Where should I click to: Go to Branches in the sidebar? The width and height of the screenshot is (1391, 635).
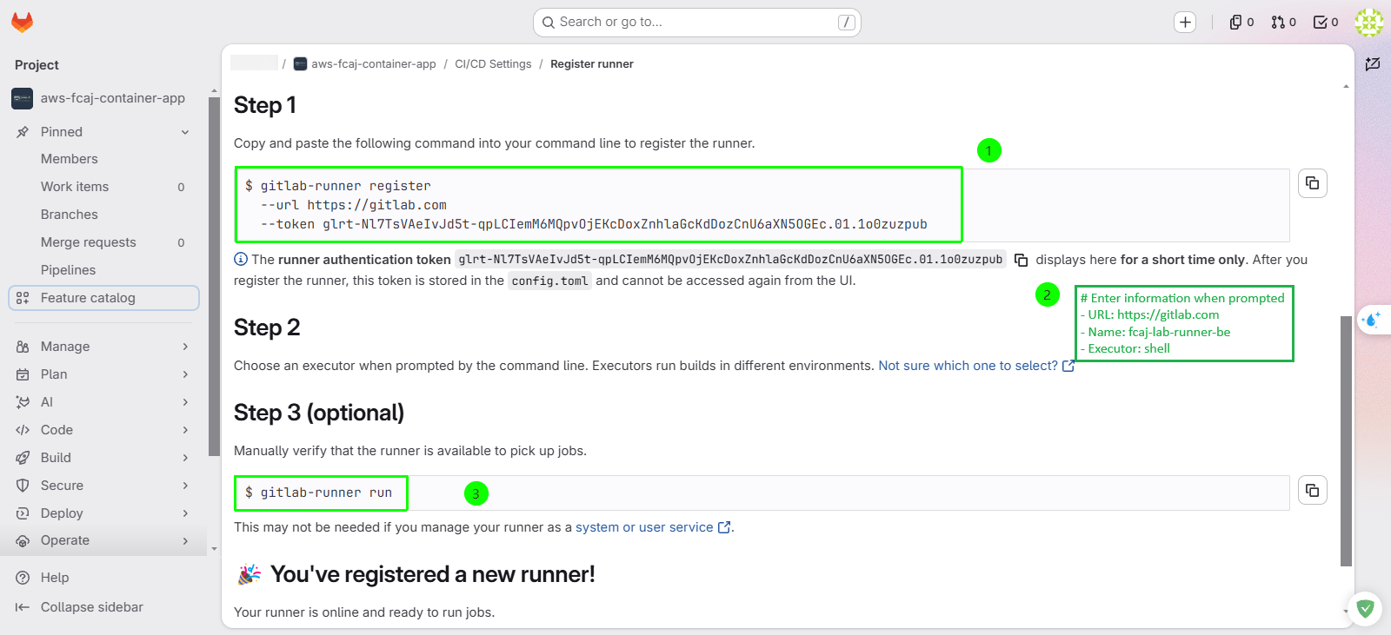104,215
